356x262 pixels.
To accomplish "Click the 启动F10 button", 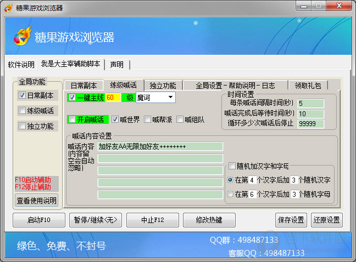I will click(39, 220).
